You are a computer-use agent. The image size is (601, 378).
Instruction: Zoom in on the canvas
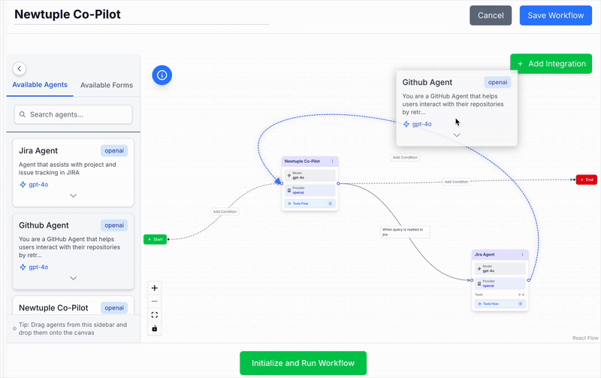pos(155,288)
